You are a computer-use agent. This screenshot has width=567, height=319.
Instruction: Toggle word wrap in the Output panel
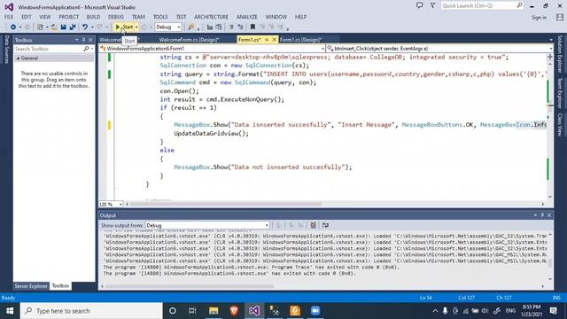click(325, 225)
